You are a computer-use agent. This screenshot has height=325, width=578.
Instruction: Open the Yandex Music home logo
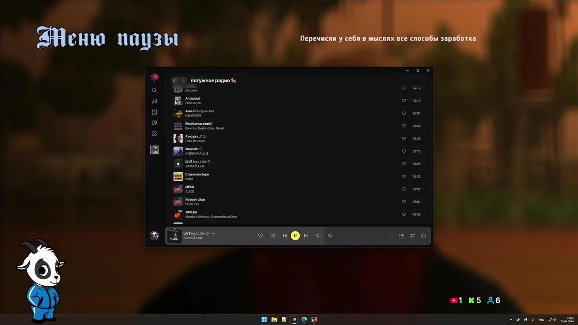tap(154, 77)
